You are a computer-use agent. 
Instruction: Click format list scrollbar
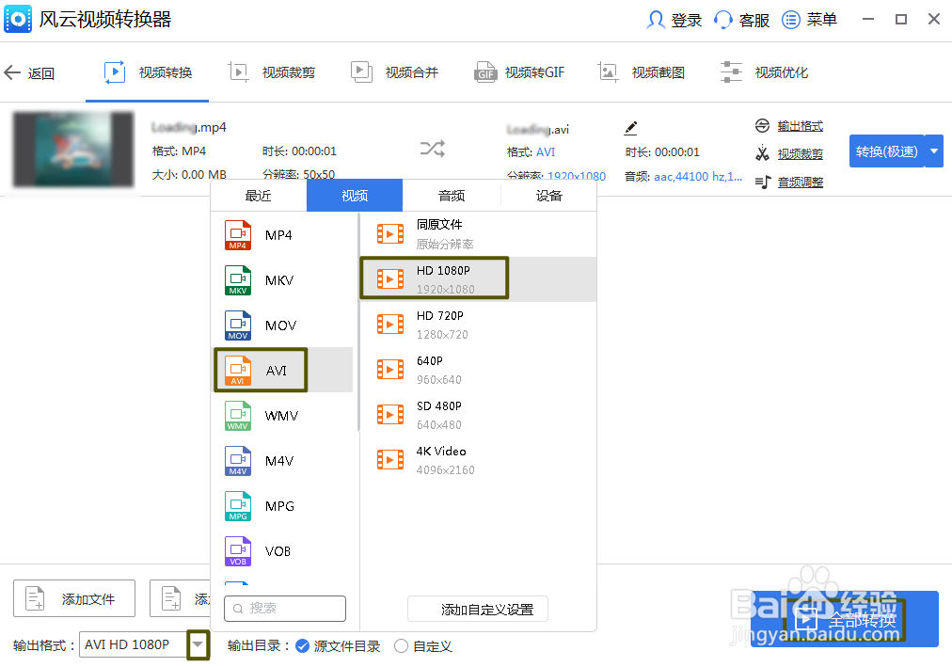358,322
